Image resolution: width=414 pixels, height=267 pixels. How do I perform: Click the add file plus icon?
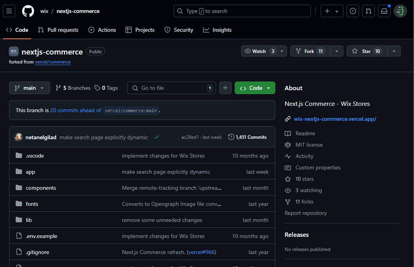point(225,88)
